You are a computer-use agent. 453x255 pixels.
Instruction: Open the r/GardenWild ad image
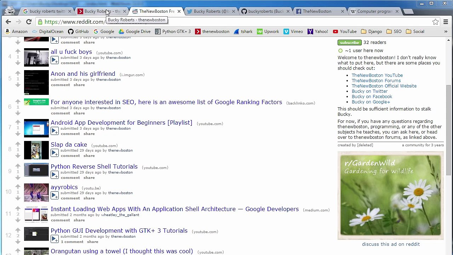(x=390, y=195)
